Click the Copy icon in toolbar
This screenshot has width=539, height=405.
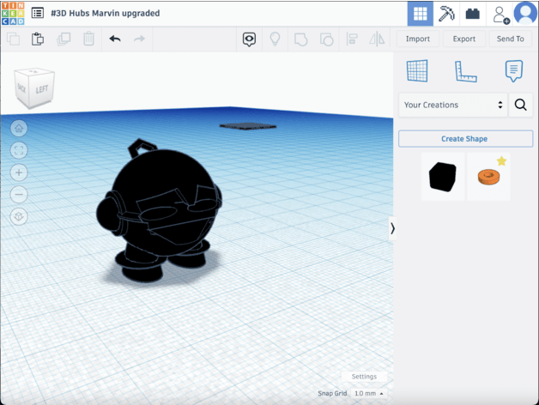click(x=14, y=39)
